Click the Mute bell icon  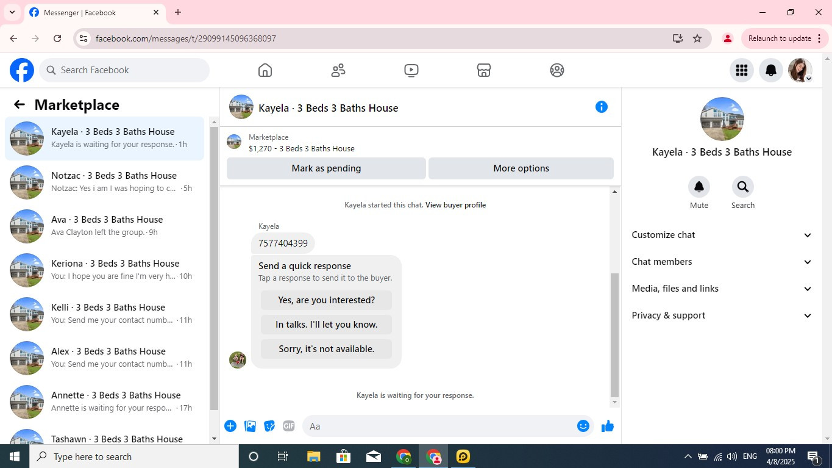[699, 187]
